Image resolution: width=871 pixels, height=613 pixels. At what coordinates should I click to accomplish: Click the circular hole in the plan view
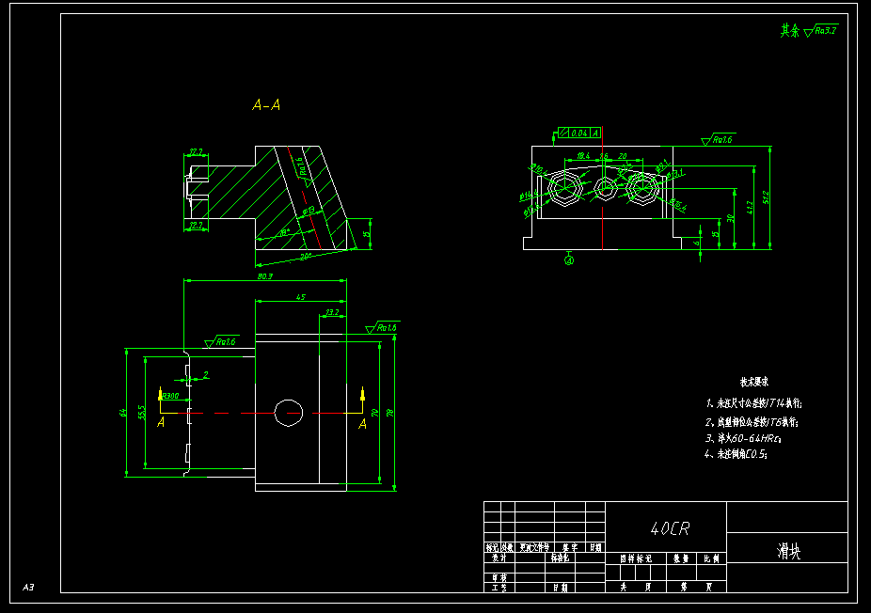[x=289, y=413]
